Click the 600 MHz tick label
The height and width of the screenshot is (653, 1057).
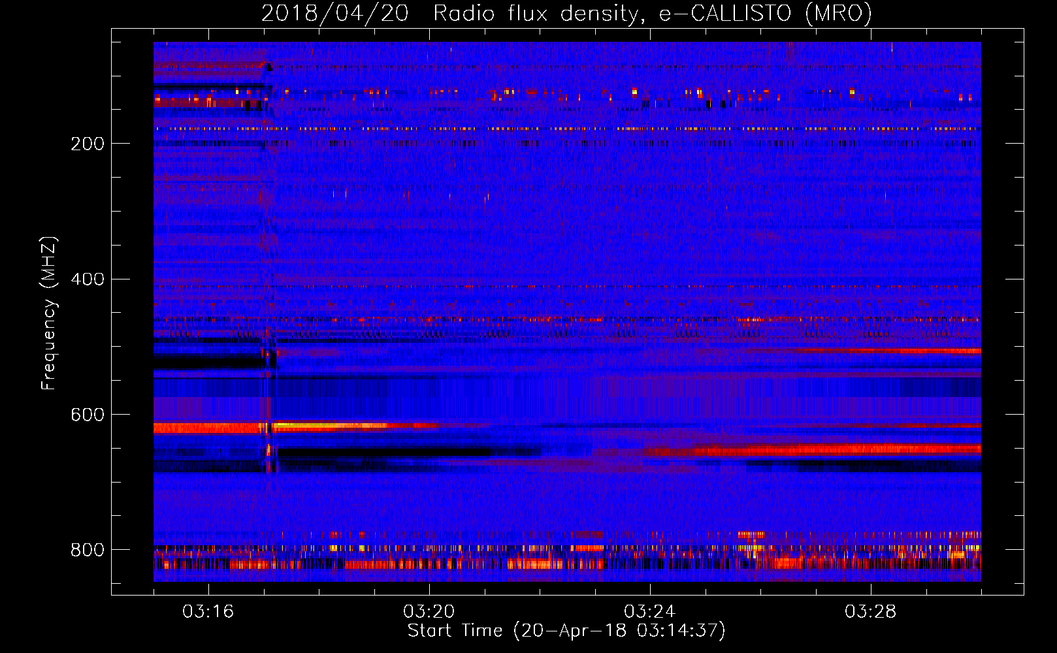[88, 415]
